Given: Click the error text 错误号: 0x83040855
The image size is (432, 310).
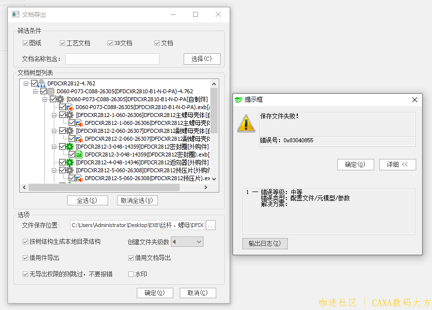Looking at the screenshot, I should pyautogui.click(x=286, y=140).
